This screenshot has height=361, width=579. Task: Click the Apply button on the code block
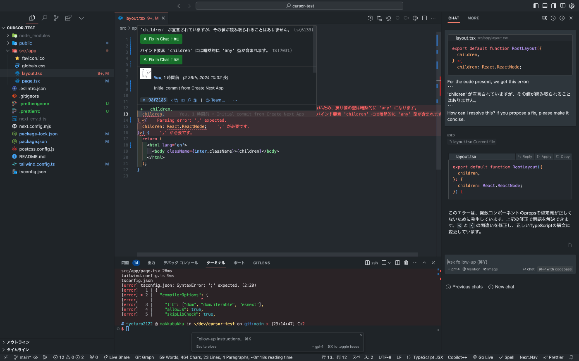pyautogui.click(x=544, y=157)
